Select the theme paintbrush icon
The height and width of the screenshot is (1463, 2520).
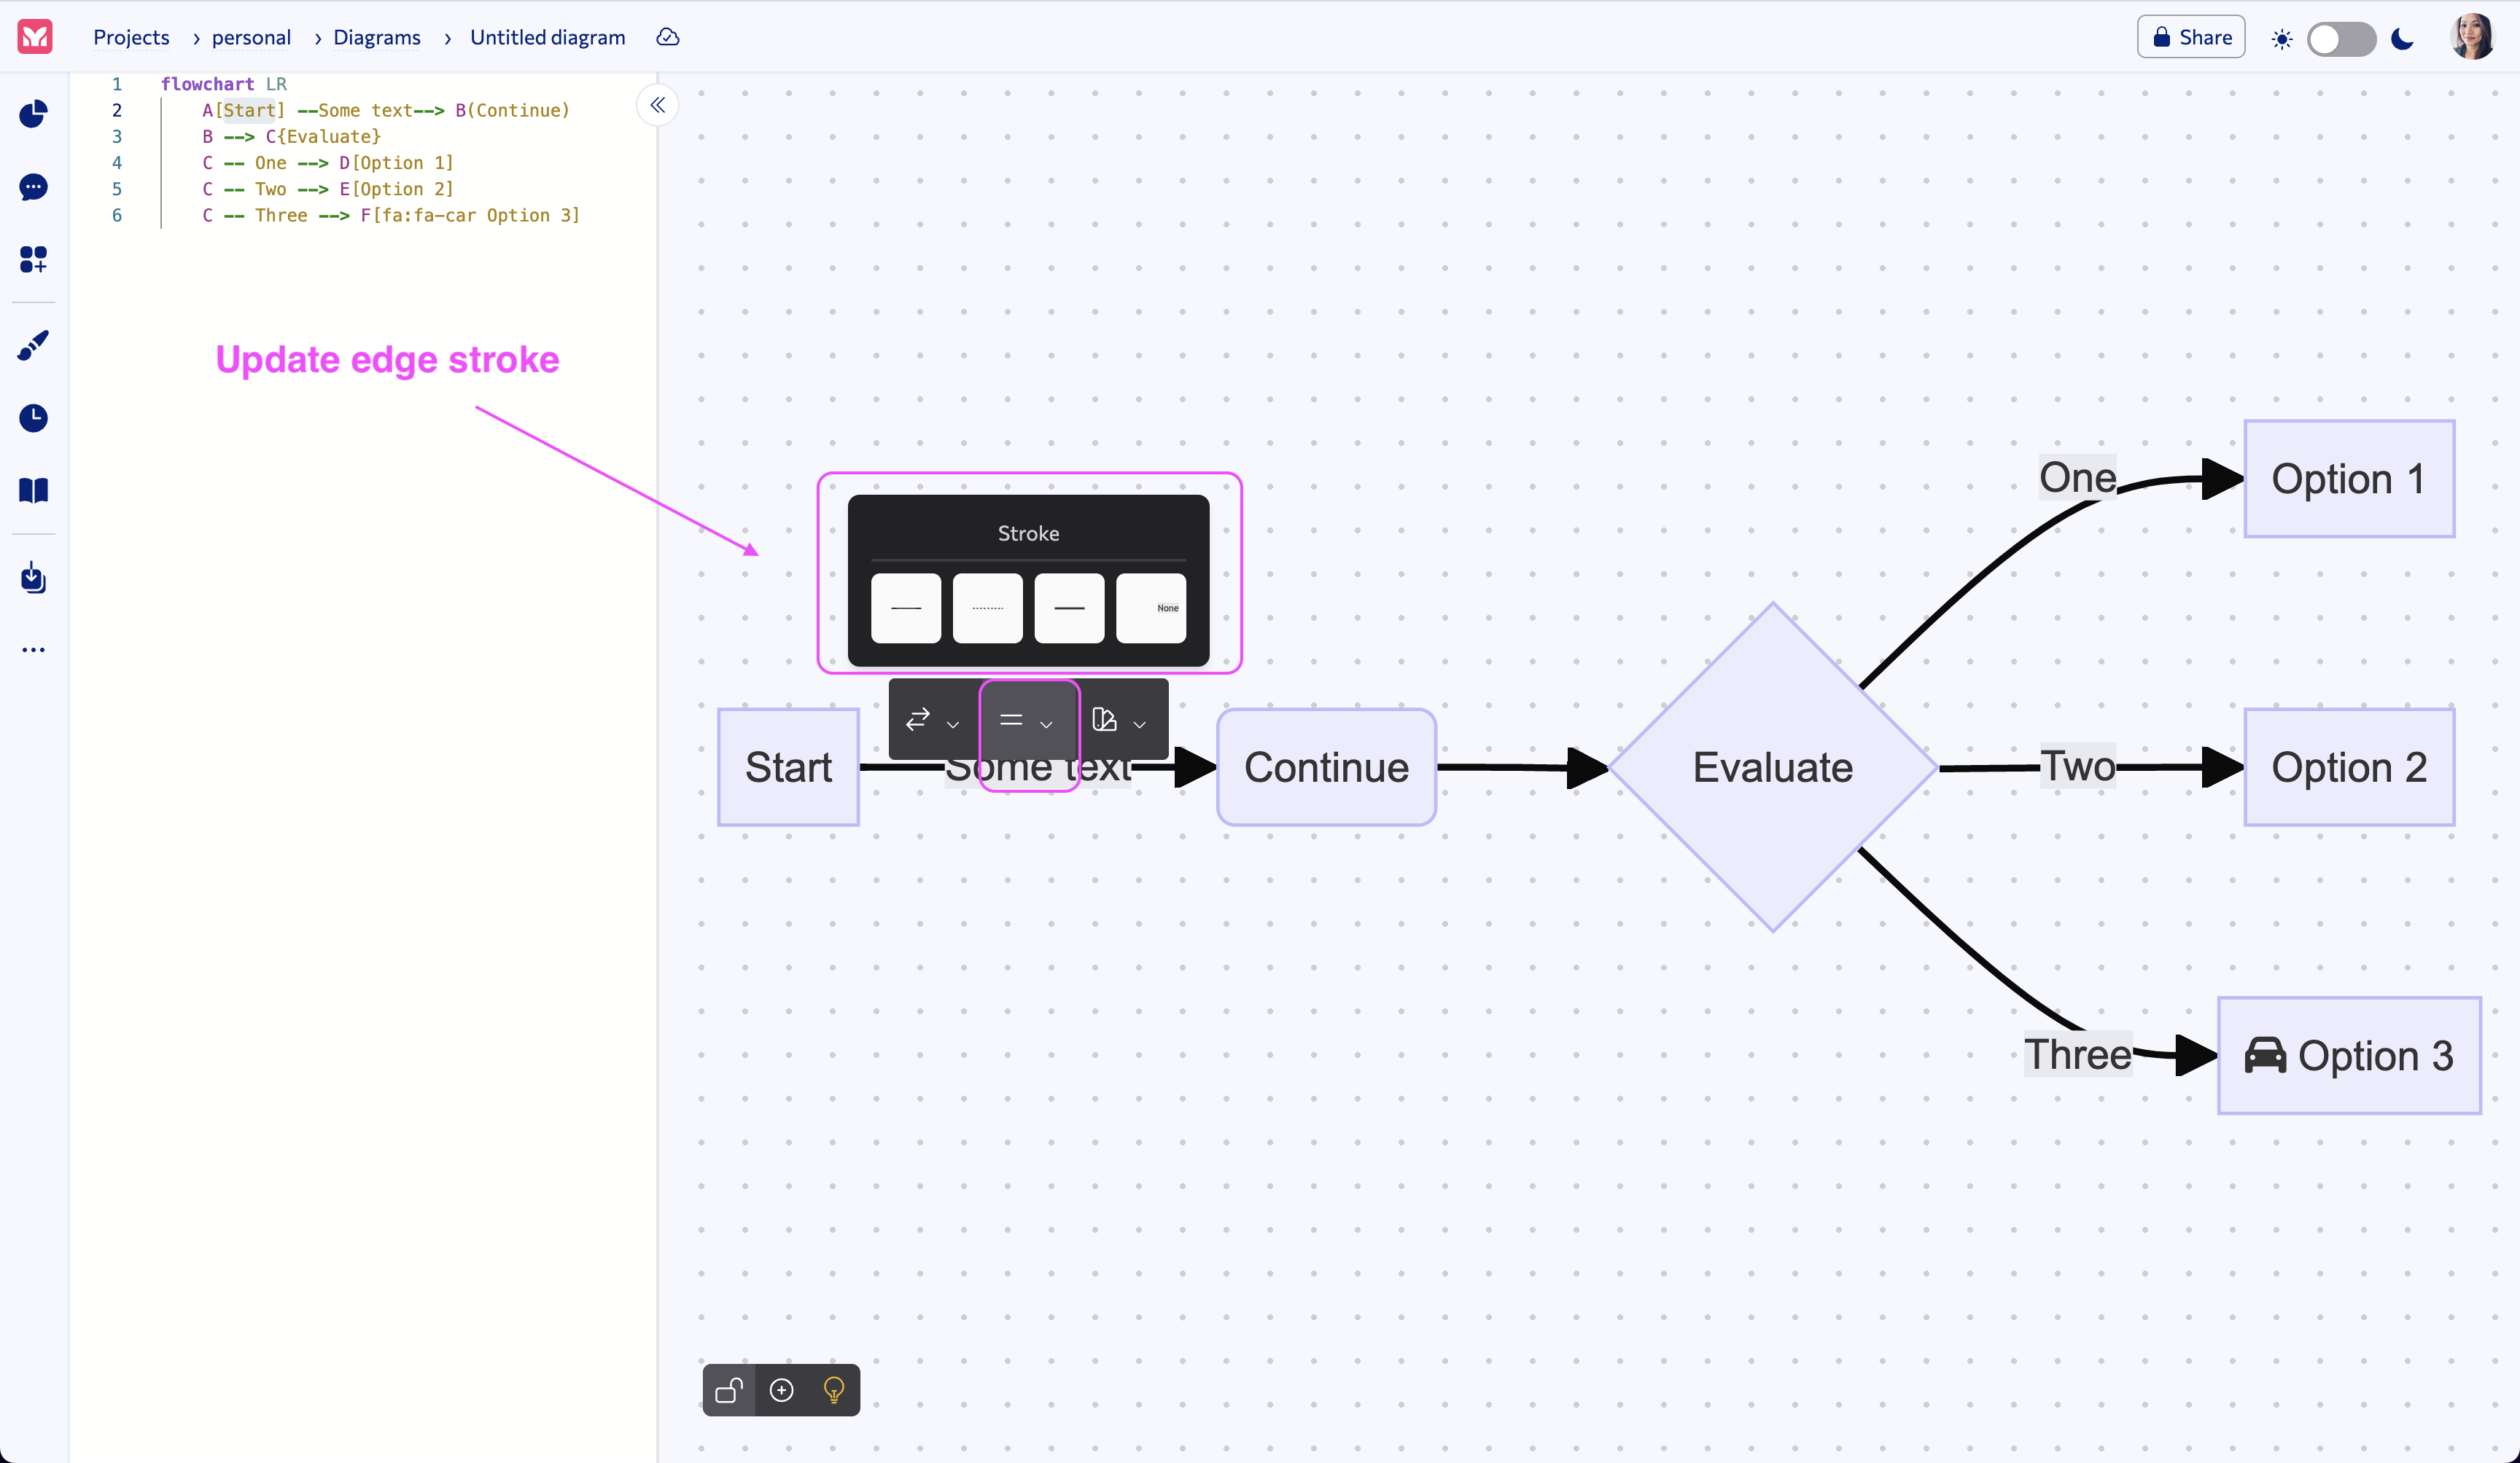[x=34, y=345]
